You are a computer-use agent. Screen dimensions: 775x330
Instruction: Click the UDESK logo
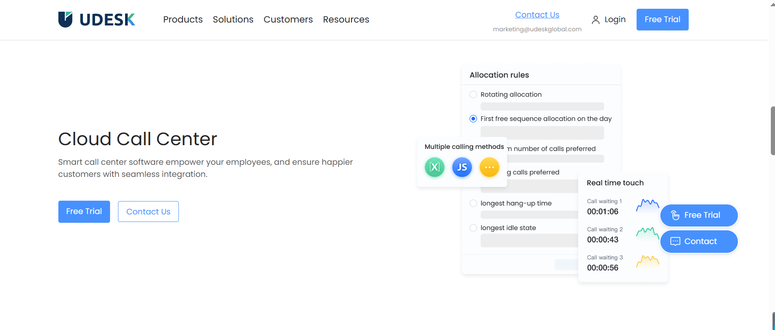coord(97,20)
